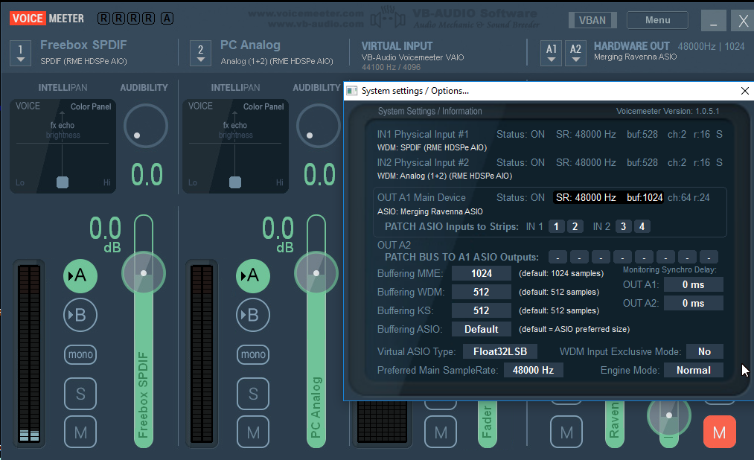Click the first PATCH BUS to A1 ASIO output slot
This screenshot has width=754, height=460.
click(x=557, y=257)
